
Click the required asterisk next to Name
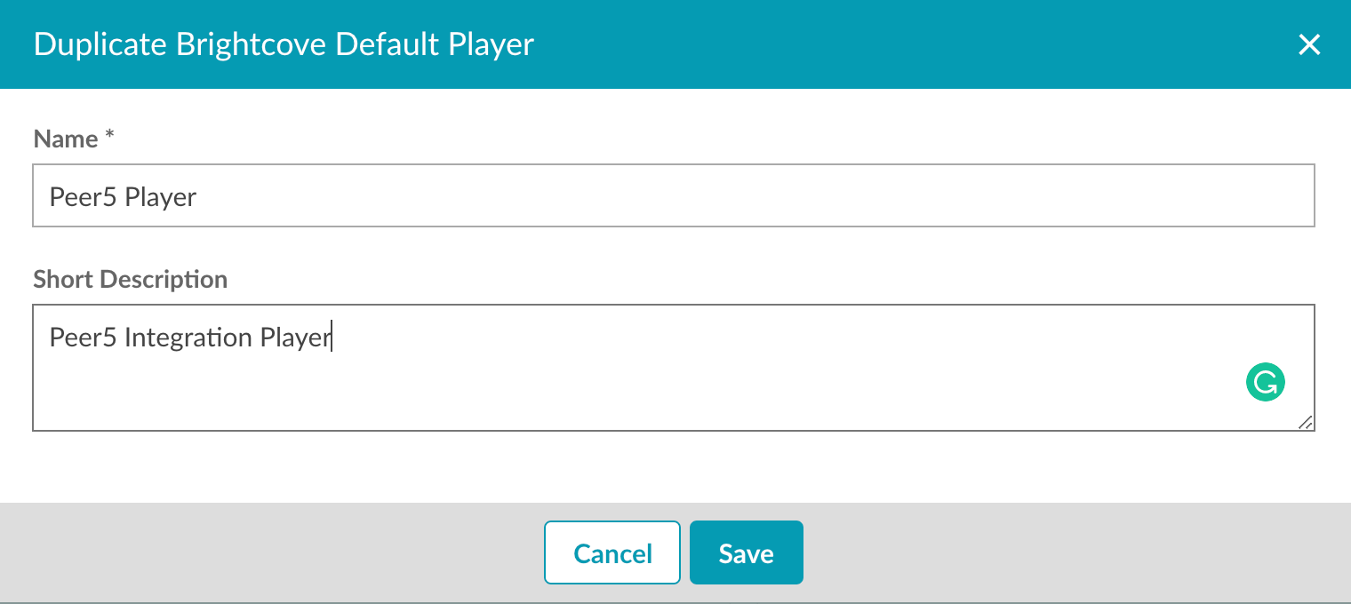108,134
